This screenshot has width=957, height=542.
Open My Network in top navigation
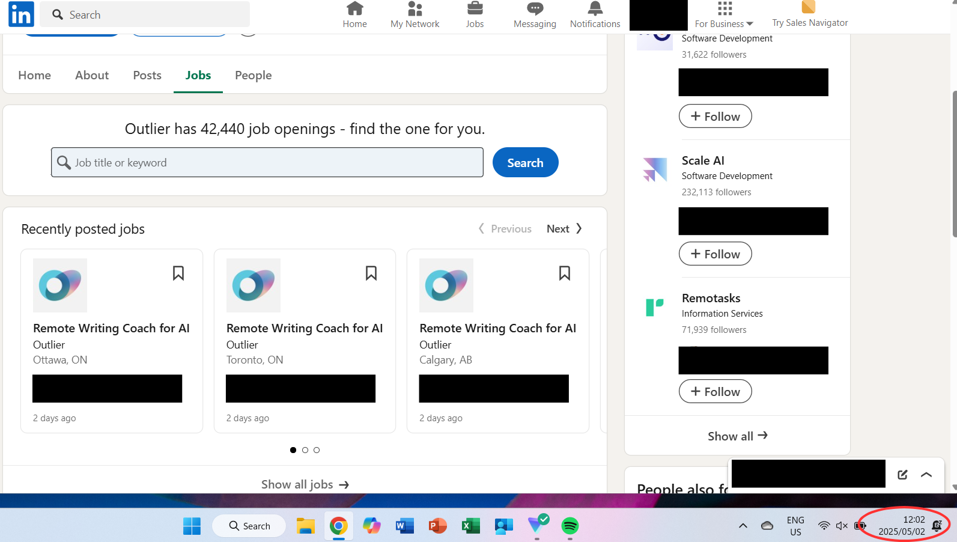(415, 15)
